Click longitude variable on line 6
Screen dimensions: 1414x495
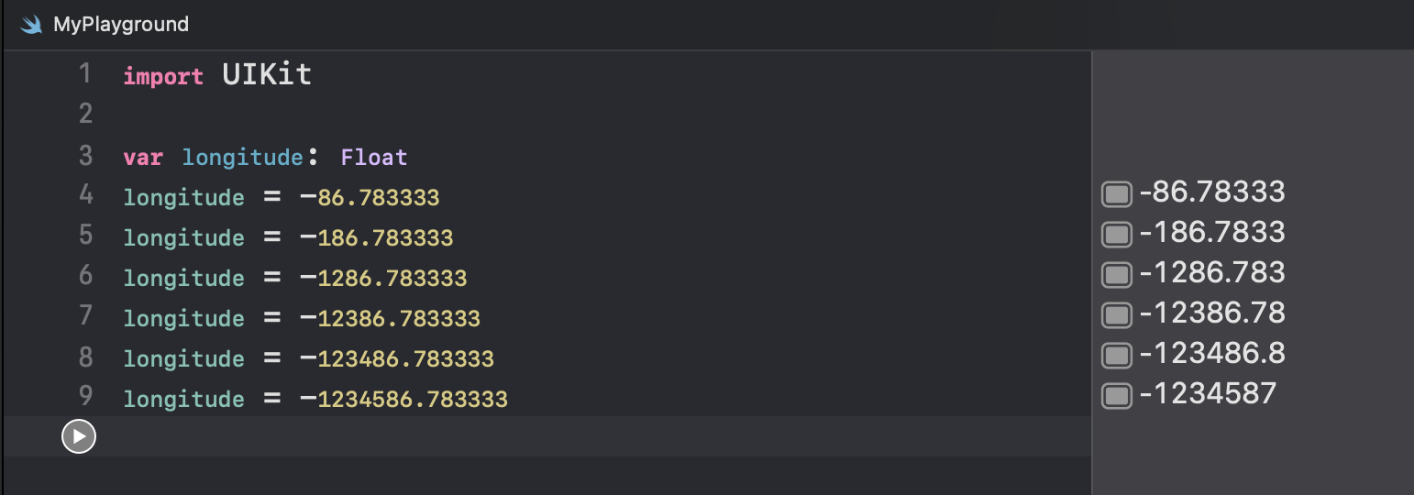[x=183, y=279]
